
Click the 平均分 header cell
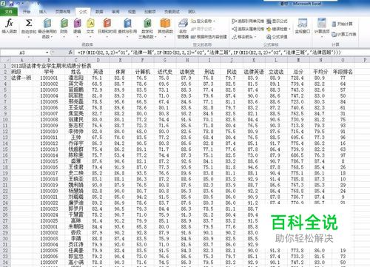pyautogui.click(x=320, y=72)
